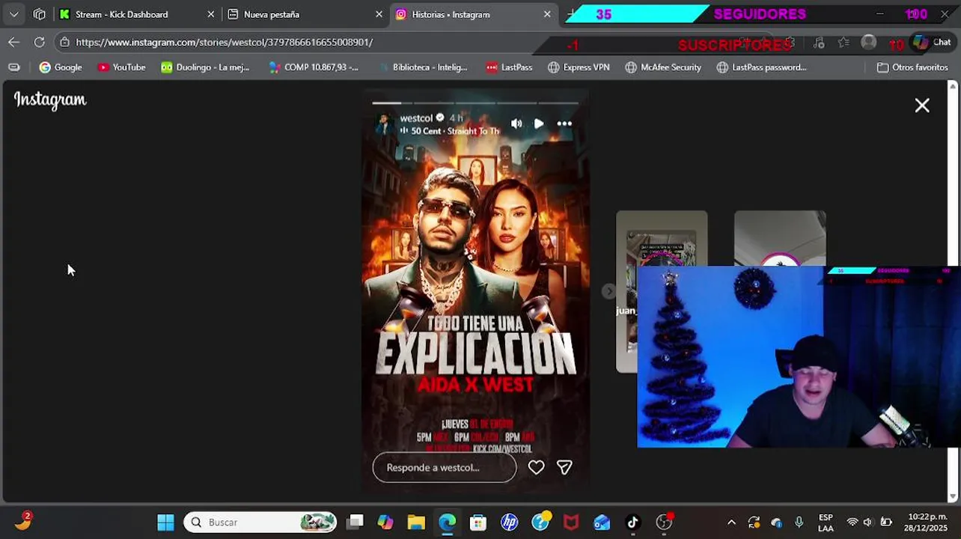Reload the page with refresh icon

point(39,42)
